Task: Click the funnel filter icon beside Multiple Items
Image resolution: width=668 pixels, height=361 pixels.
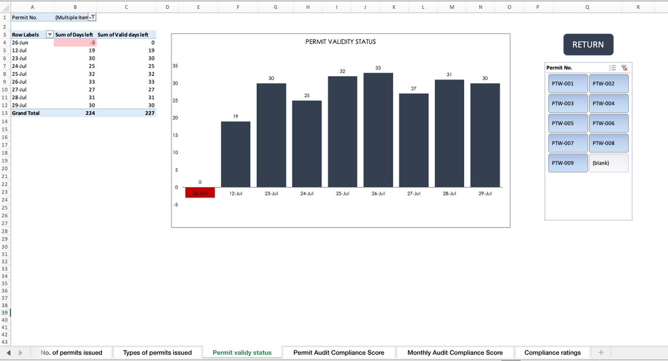Action: click(x=93, y=18)
